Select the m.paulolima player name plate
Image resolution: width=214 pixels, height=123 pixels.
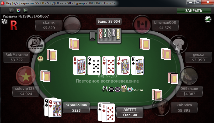click(76, 108)
